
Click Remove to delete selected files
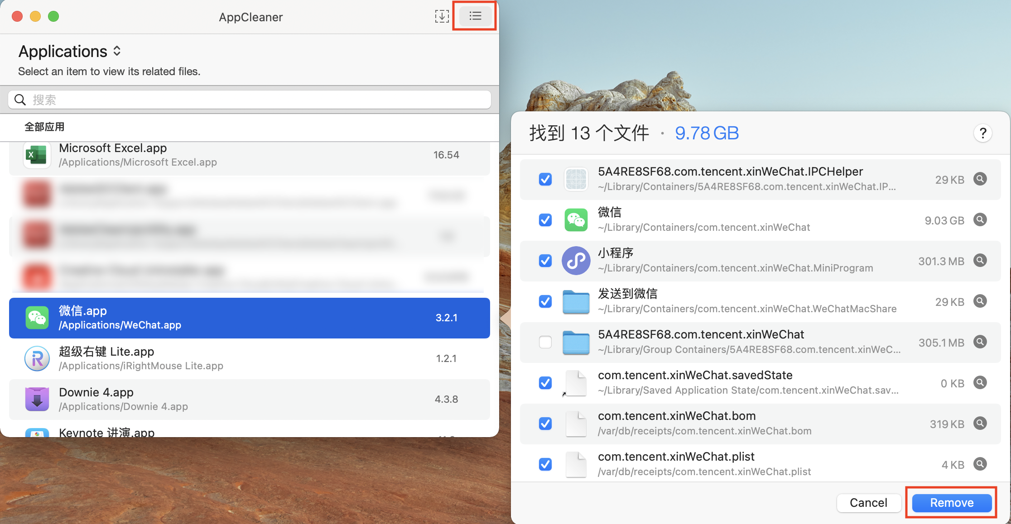[x=952, y=503]
